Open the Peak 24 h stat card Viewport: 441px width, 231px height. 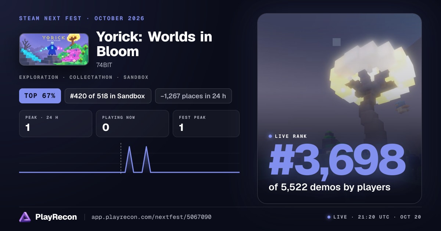point(55,124)
